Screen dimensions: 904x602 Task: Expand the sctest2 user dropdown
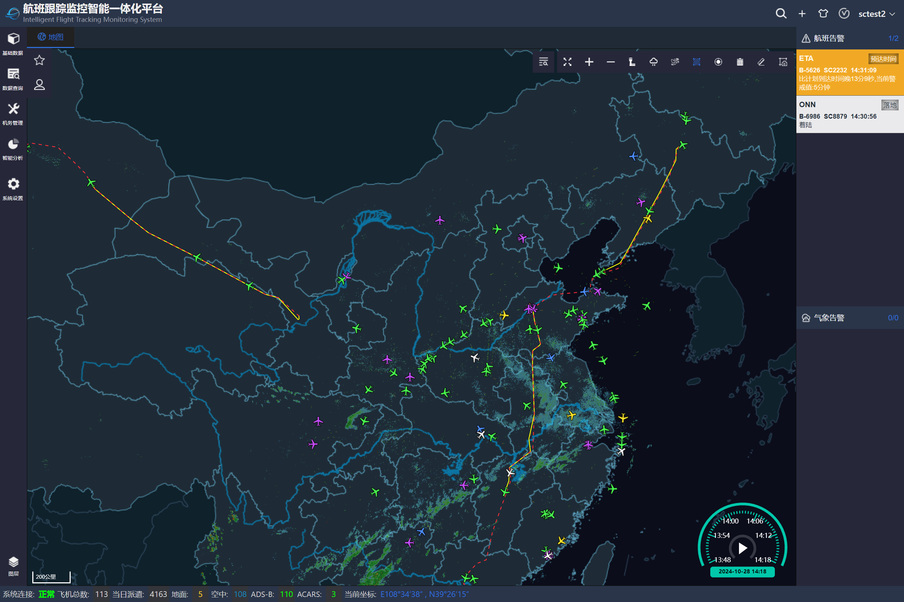tap(877, 14)
